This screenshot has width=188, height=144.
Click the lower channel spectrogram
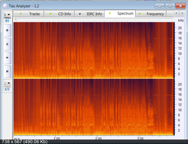[x=94, y=107]
